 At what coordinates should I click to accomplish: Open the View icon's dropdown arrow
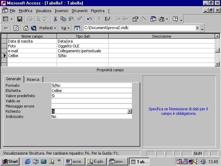11,19
